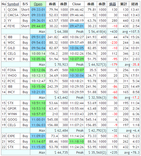
Task: Click the IBB symbol in row 5
Action: point(13,37)
